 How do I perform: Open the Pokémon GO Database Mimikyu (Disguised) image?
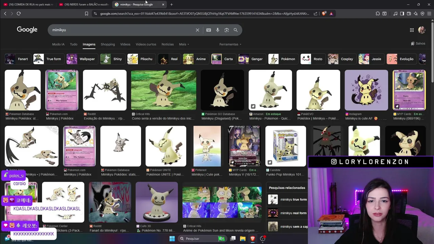click(x=222, y=90)
